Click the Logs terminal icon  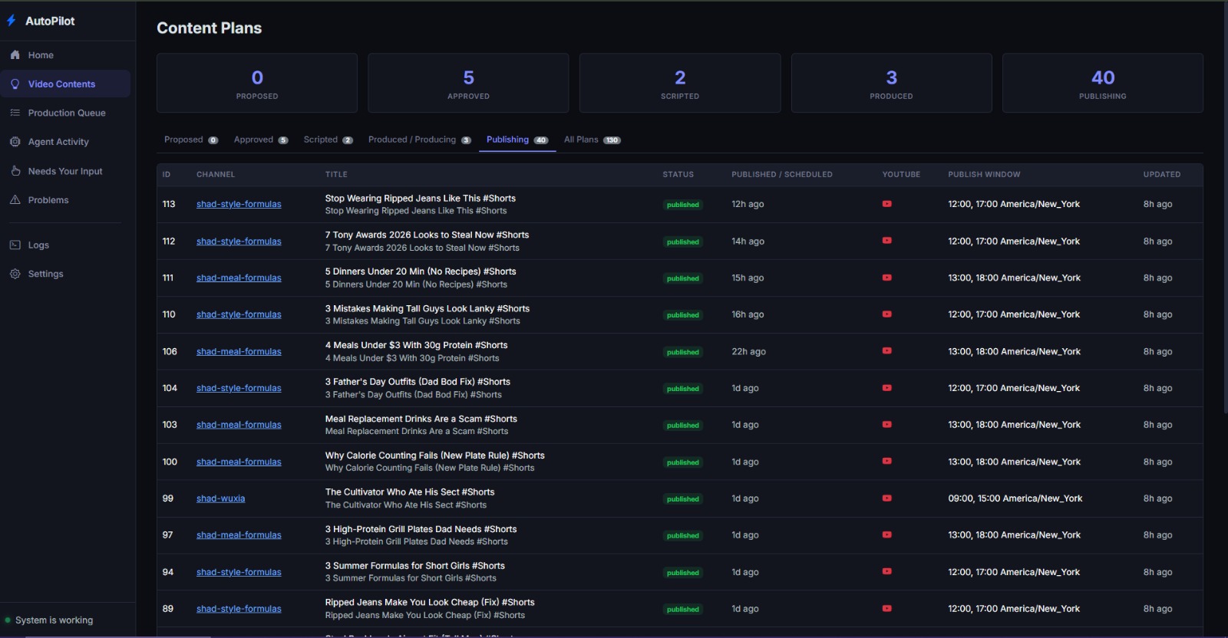pos(15,245)
